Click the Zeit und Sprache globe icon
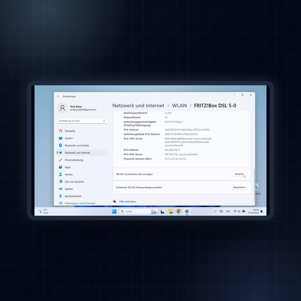301x301 pixels. [x=60, y=182]
